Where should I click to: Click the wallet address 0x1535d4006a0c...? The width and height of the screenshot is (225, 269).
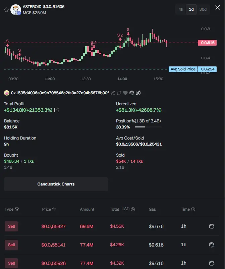(60, 93)
